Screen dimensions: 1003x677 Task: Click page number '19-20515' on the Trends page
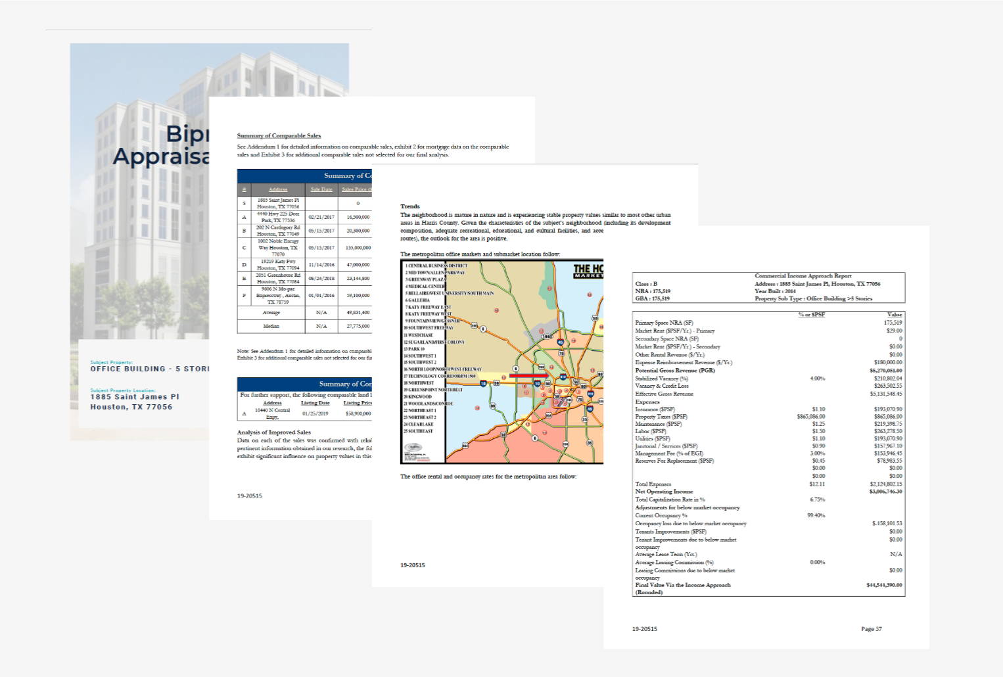pos(413,565)
